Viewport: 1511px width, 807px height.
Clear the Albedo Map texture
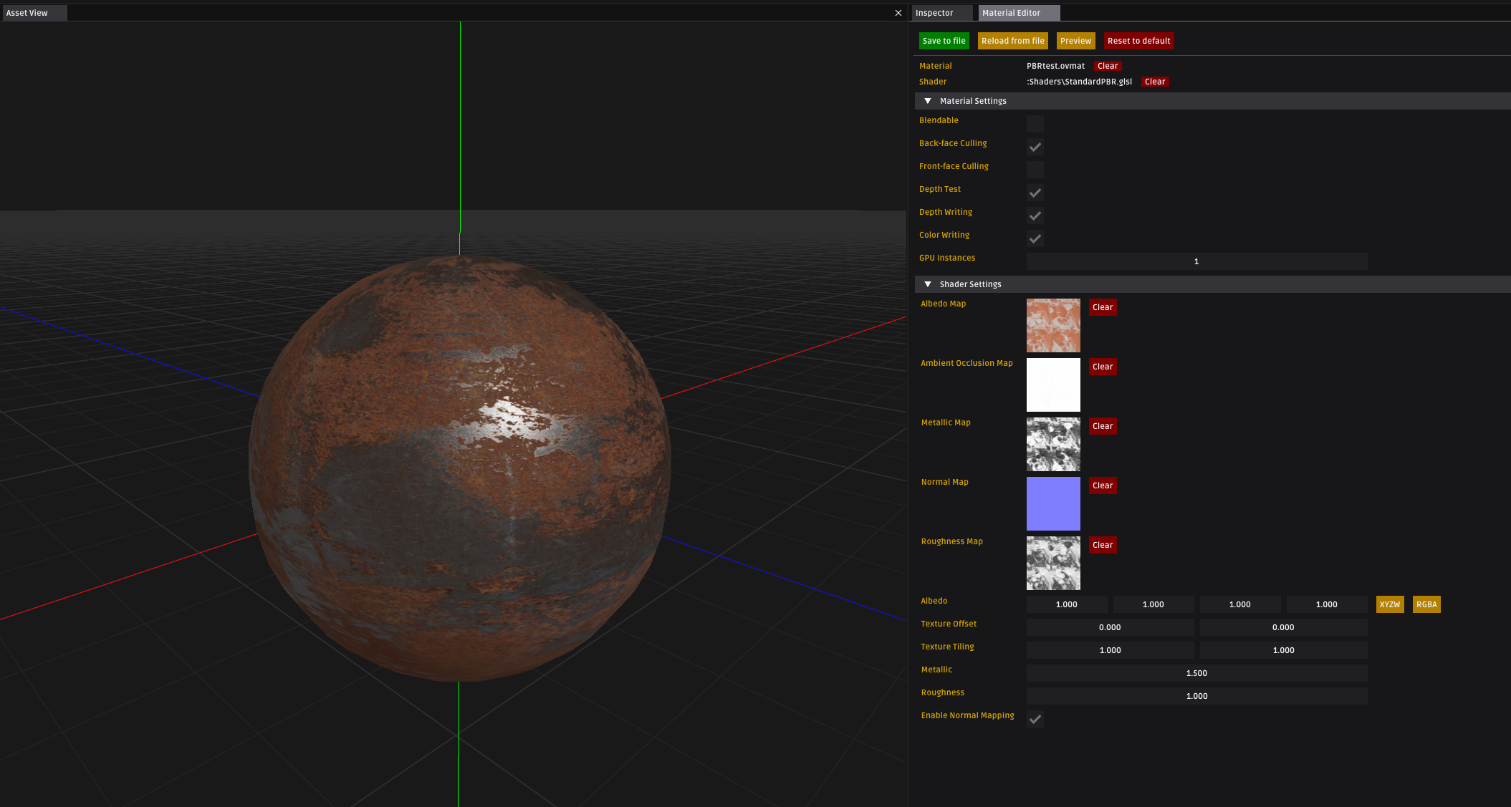1103,306
